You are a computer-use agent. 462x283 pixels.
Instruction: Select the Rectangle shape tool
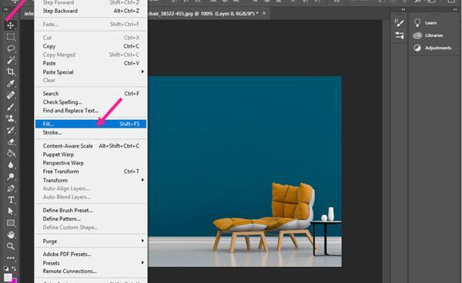pos(11,223)
